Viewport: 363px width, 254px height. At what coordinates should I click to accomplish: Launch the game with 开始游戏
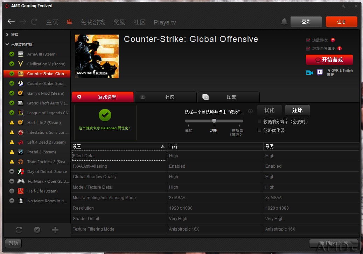pyautogui.click(x=329, y=60)
